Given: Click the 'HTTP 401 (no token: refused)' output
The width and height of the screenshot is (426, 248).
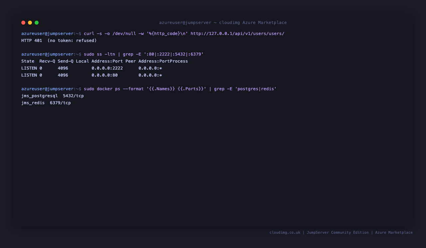Looking at the screenshot, I should pos(59,41).
